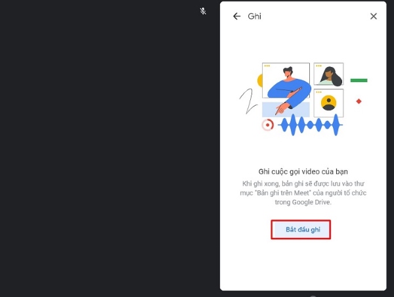394x297 pixels.
Task: Click the dark video call area
Action: click(x=110, y=148)
